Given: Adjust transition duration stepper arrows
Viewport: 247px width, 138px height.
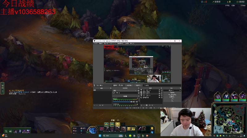Looking at the screenshot, I should coord(139,93).
